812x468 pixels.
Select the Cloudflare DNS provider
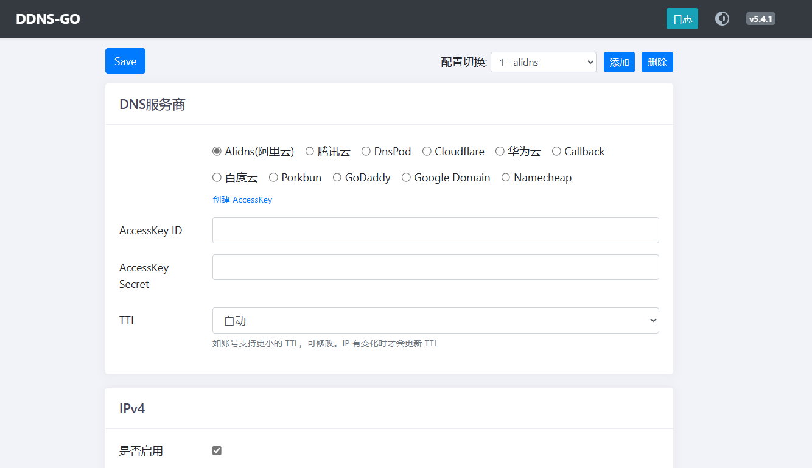(427, 151)
